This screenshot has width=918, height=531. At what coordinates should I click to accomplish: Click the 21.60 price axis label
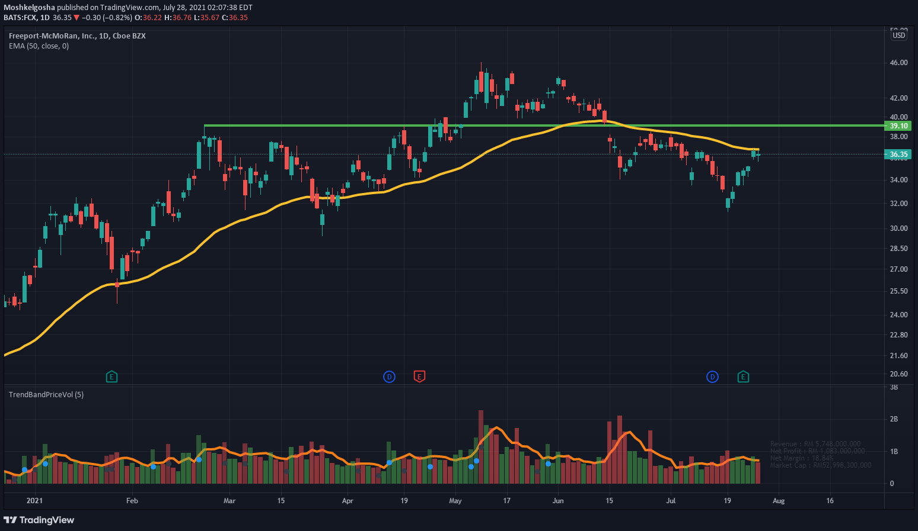tap(898, 355)
